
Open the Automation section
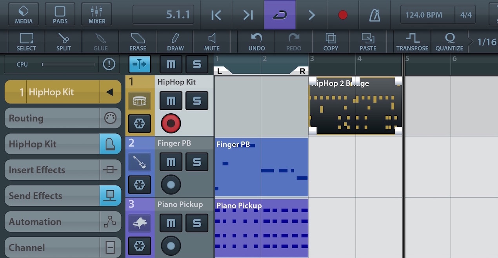[x=63, y=222]
